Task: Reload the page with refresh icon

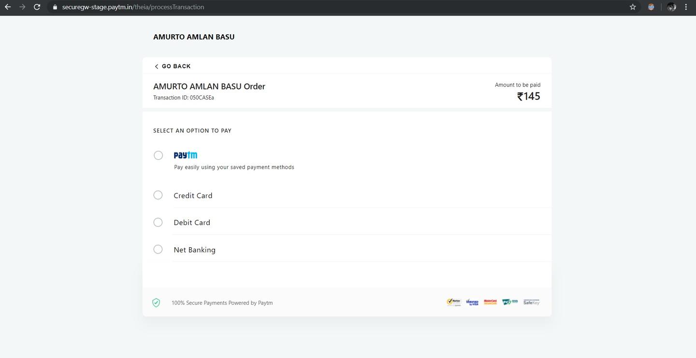Action: (37, 7)
